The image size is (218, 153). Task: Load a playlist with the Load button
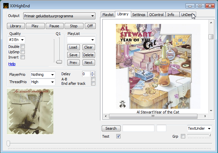(74, 47)
